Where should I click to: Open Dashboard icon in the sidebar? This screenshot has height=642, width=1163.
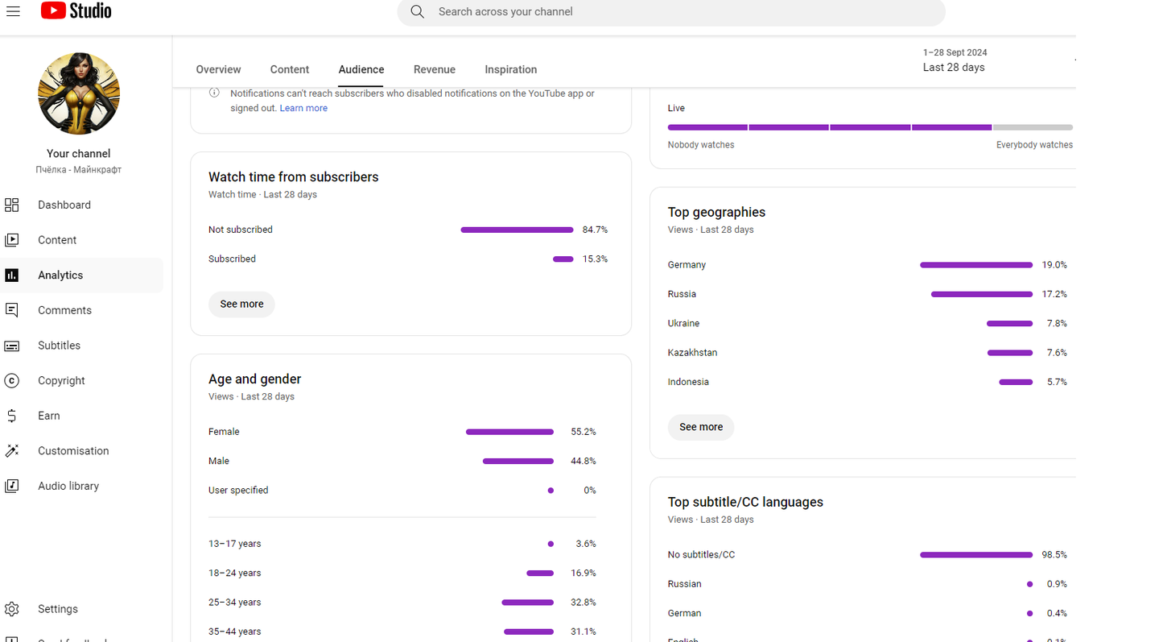point(12,205)
